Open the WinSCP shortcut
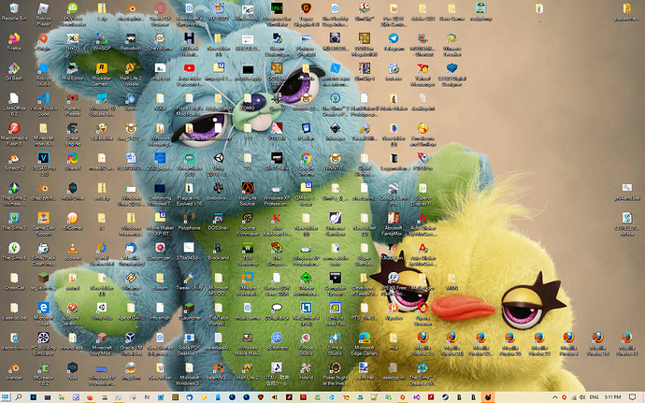 (102, 42)
